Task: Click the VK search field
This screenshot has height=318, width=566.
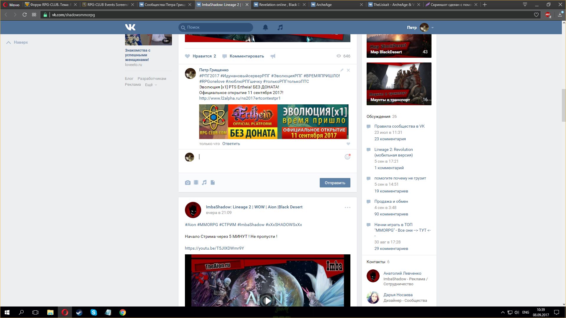Action: point(216,27)
